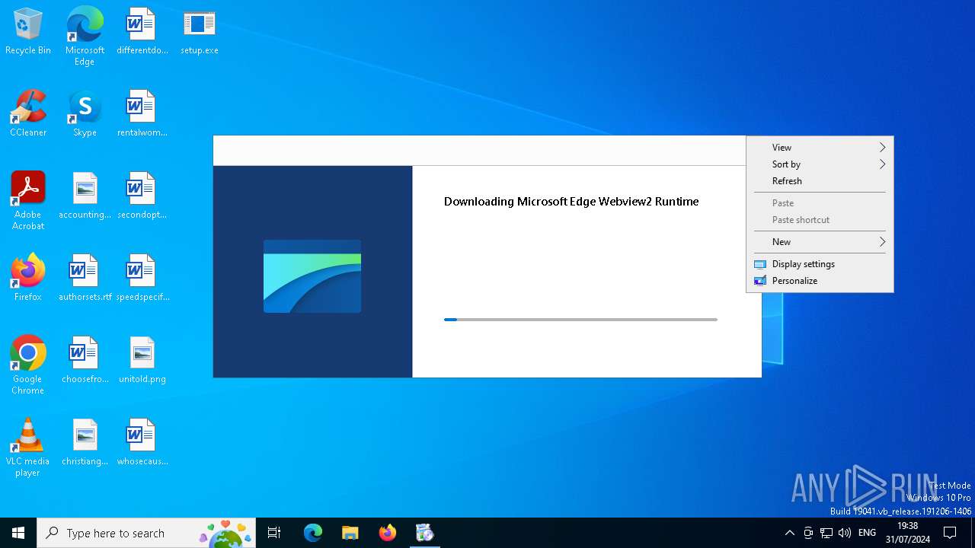Open the volume control tray icon

(844, 533)
